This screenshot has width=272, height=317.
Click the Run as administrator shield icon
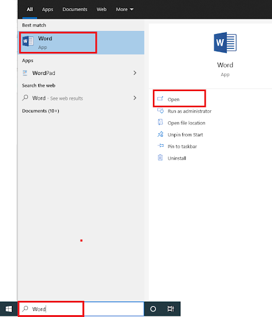coord(160,111)
